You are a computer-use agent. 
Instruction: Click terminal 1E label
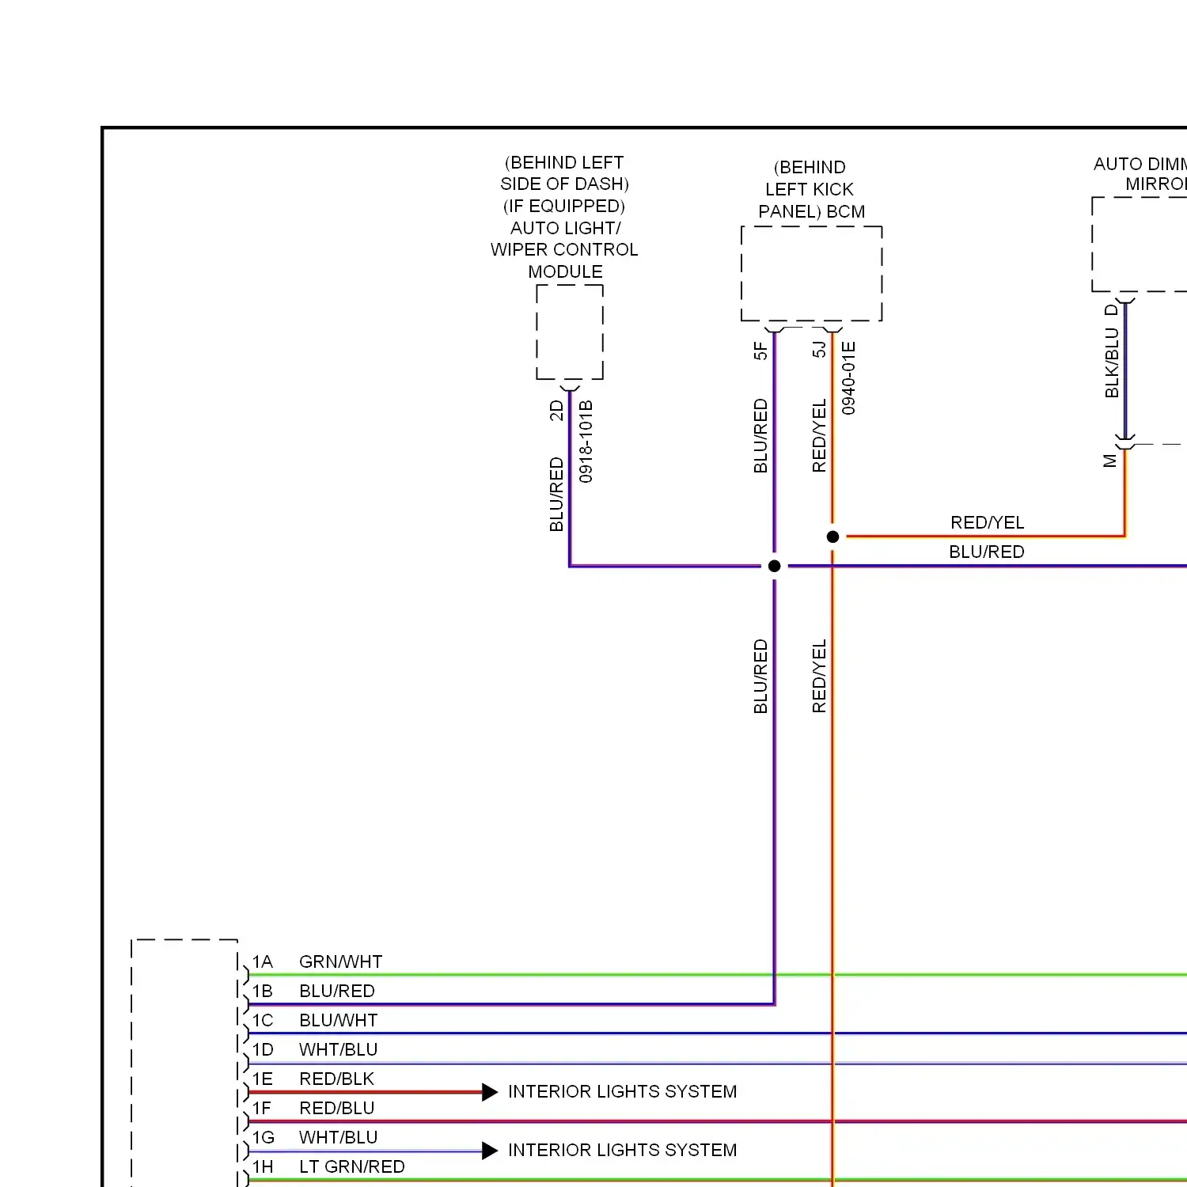[x=263, y=1079]
